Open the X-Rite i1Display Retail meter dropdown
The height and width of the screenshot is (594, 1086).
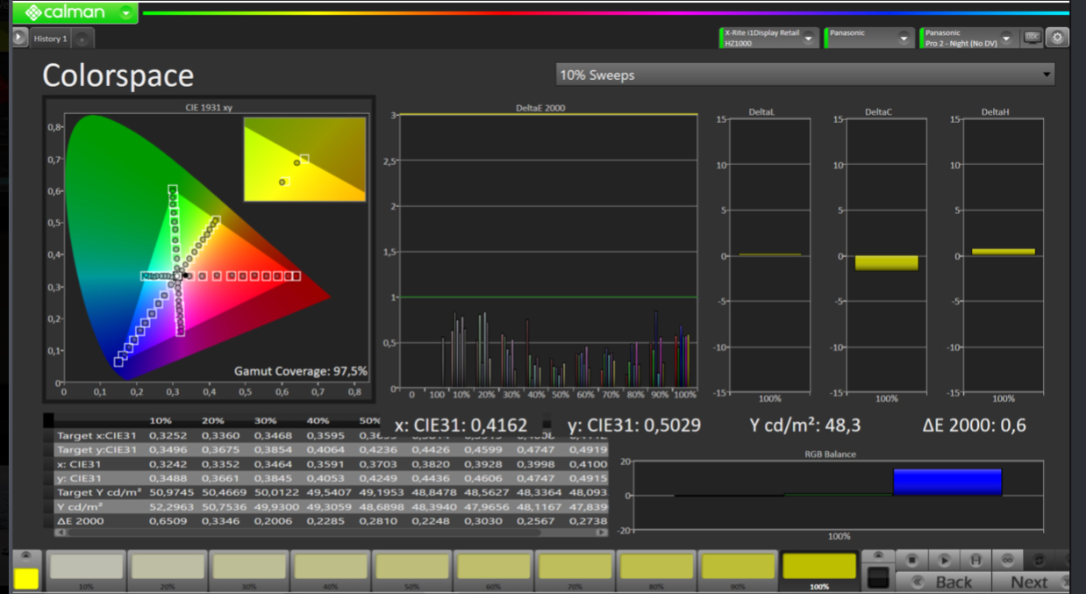pyautogui.click(x=808, y=38)
